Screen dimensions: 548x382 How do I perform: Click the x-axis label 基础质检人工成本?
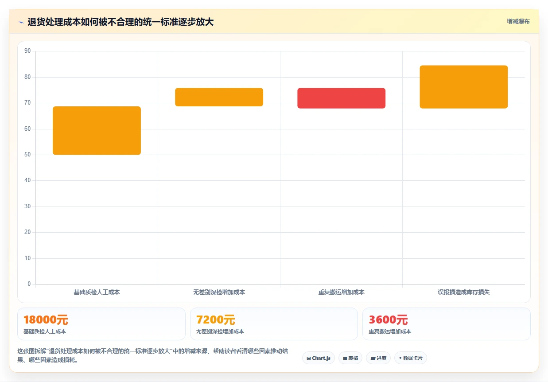coord(97,292)
